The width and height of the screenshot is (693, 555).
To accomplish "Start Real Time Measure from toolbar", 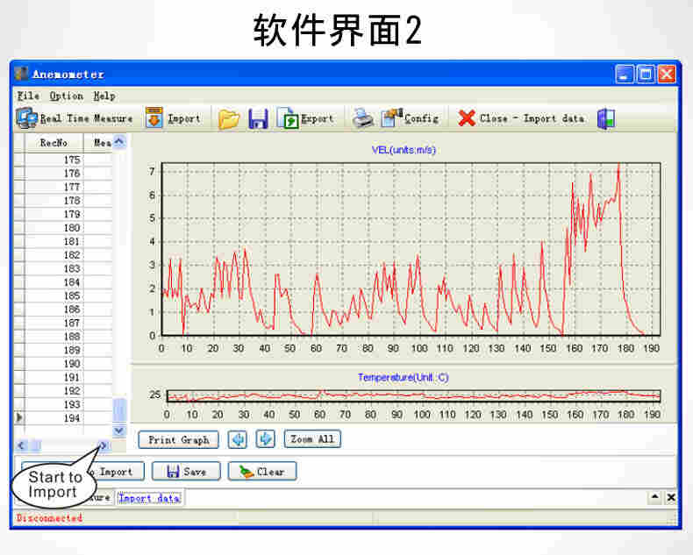I will pos(75,118).
